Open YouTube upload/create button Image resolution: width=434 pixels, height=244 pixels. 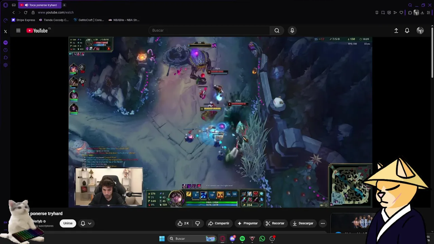tap(396, 30)
